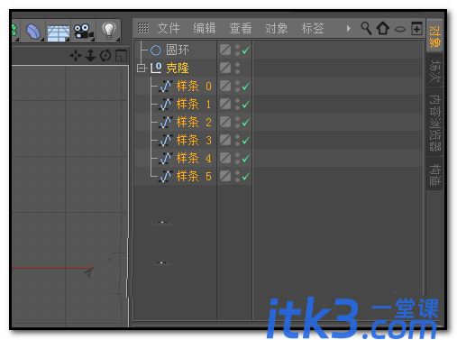Toggle visibility dots of 圆环 object
This screenshot has height=340, width=457.
click(237, 51)
